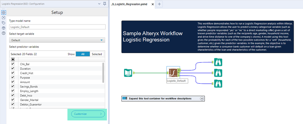Uncheck the Duration checkbox
Image resolution: width=303 pixels, height=124 pixels.
click(13, 69)
